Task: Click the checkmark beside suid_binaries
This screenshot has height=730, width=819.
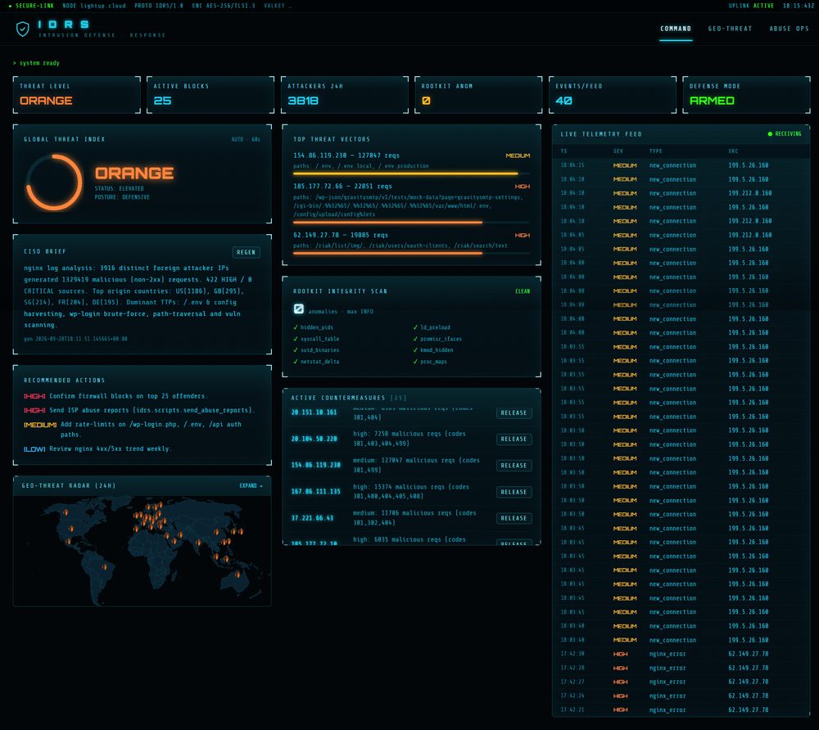Action: [296, 350]
